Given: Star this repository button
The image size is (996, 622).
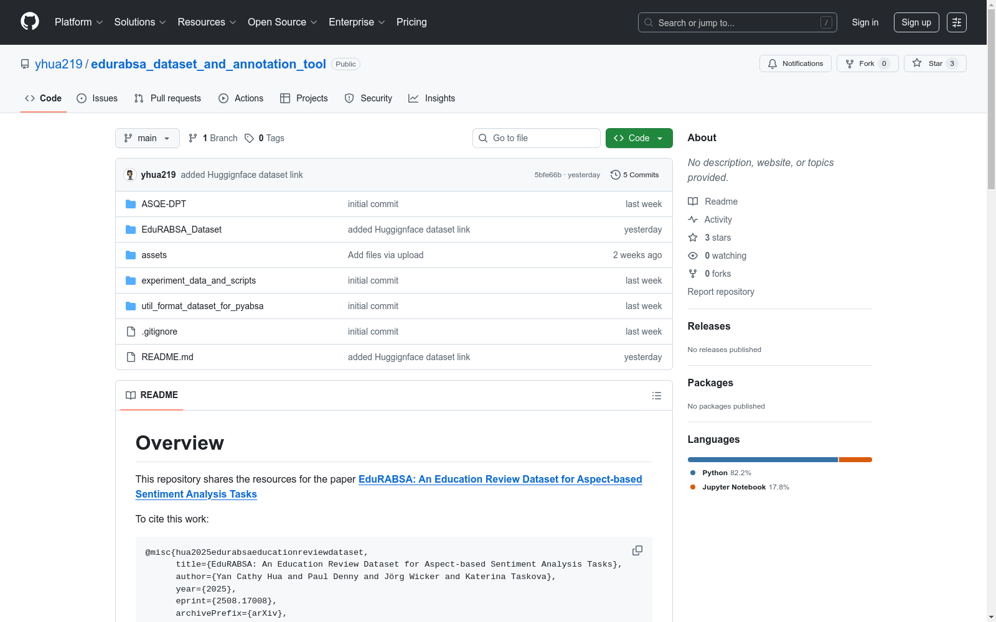Looking at the screenshot, I should pyautogui.click(x=935, y=63).
